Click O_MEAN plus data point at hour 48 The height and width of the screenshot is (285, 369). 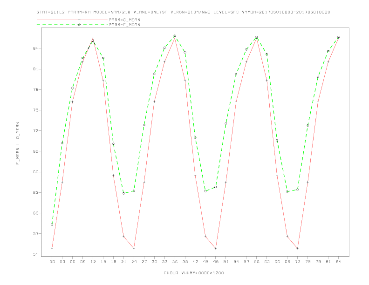(216, 248)
